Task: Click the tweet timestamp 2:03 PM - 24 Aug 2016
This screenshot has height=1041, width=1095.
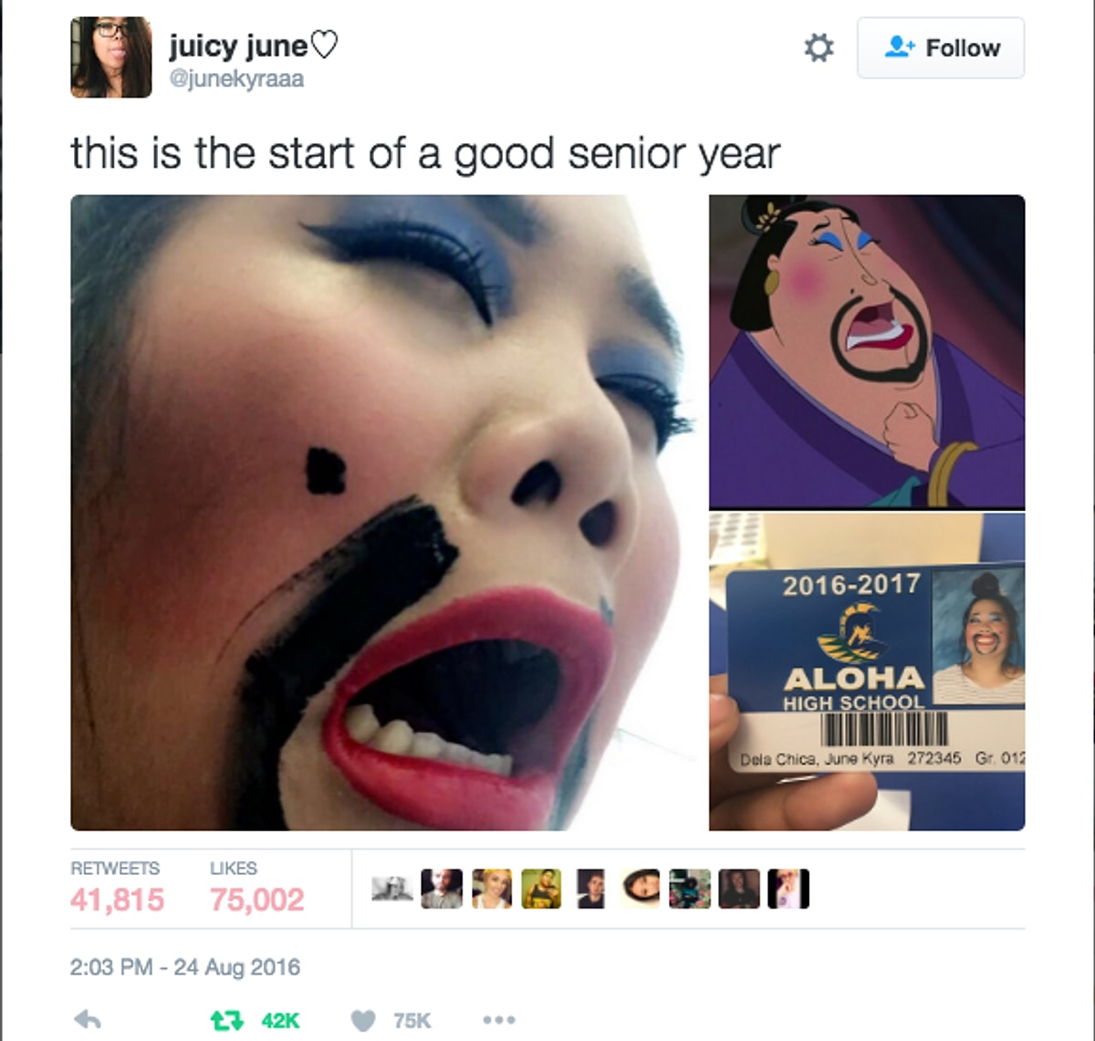Action: coord(185,967)
